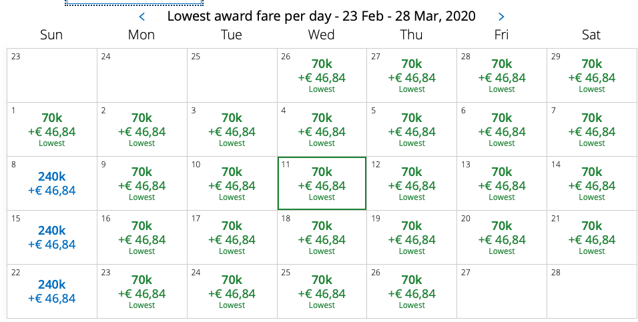This screenshot has height=322, width=638.
Task: Choose the 5 March Thursday fare
Action: [412, 129]
